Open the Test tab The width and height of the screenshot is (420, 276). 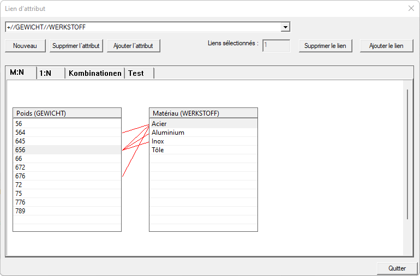point(139,73)
